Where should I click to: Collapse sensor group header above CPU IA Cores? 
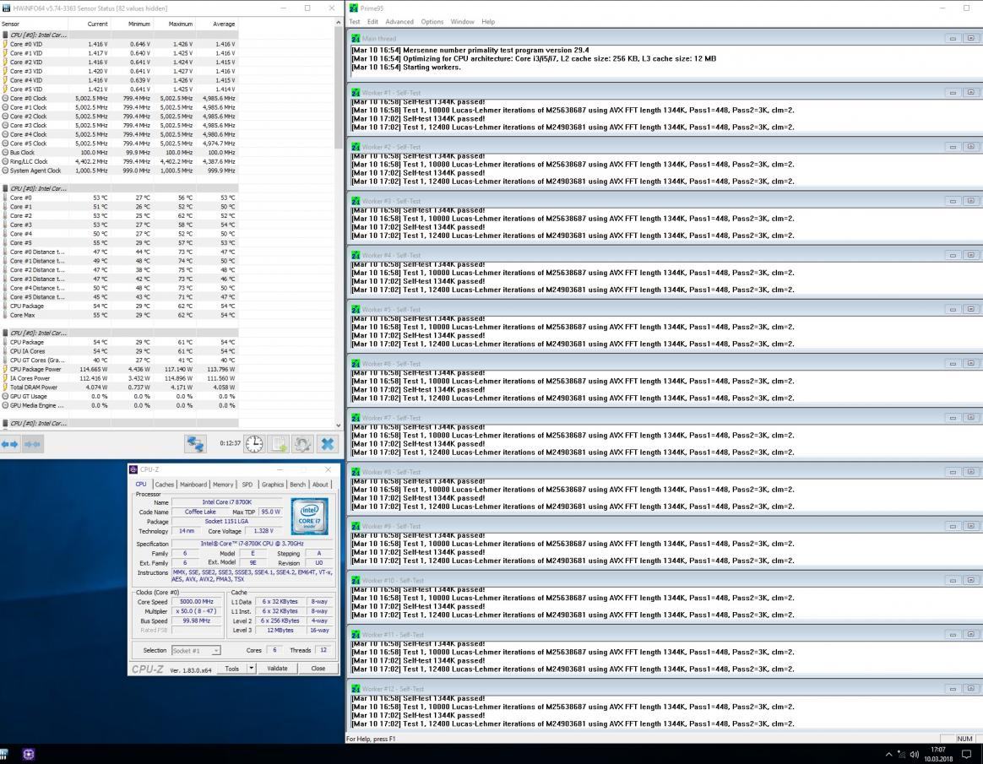(x=119, y=333)
